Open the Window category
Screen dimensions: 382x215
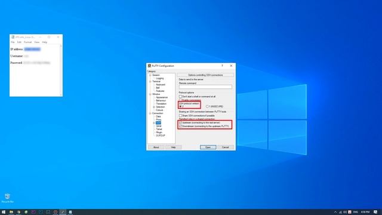click(x=156, y=94)
